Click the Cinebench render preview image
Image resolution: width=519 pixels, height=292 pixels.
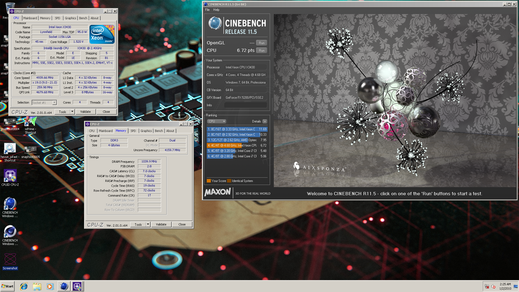[395, 101]
